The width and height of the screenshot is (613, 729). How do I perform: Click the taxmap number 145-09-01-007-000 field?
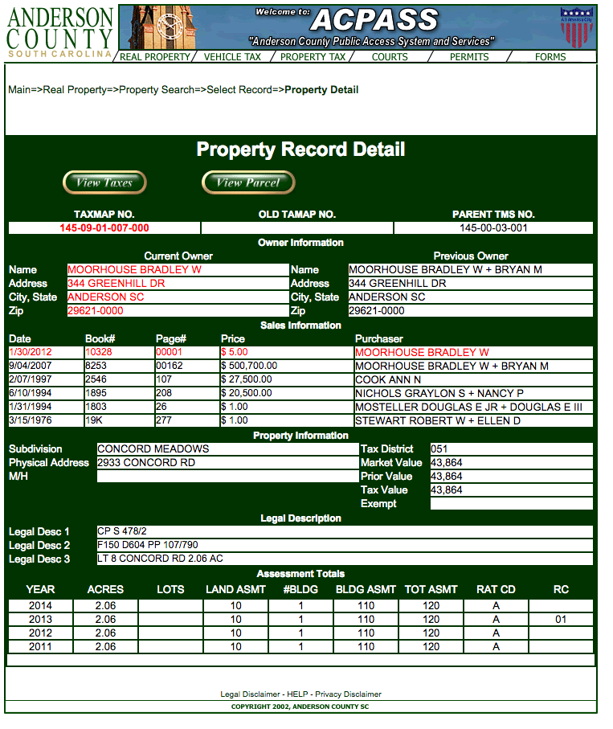point(104,228)
